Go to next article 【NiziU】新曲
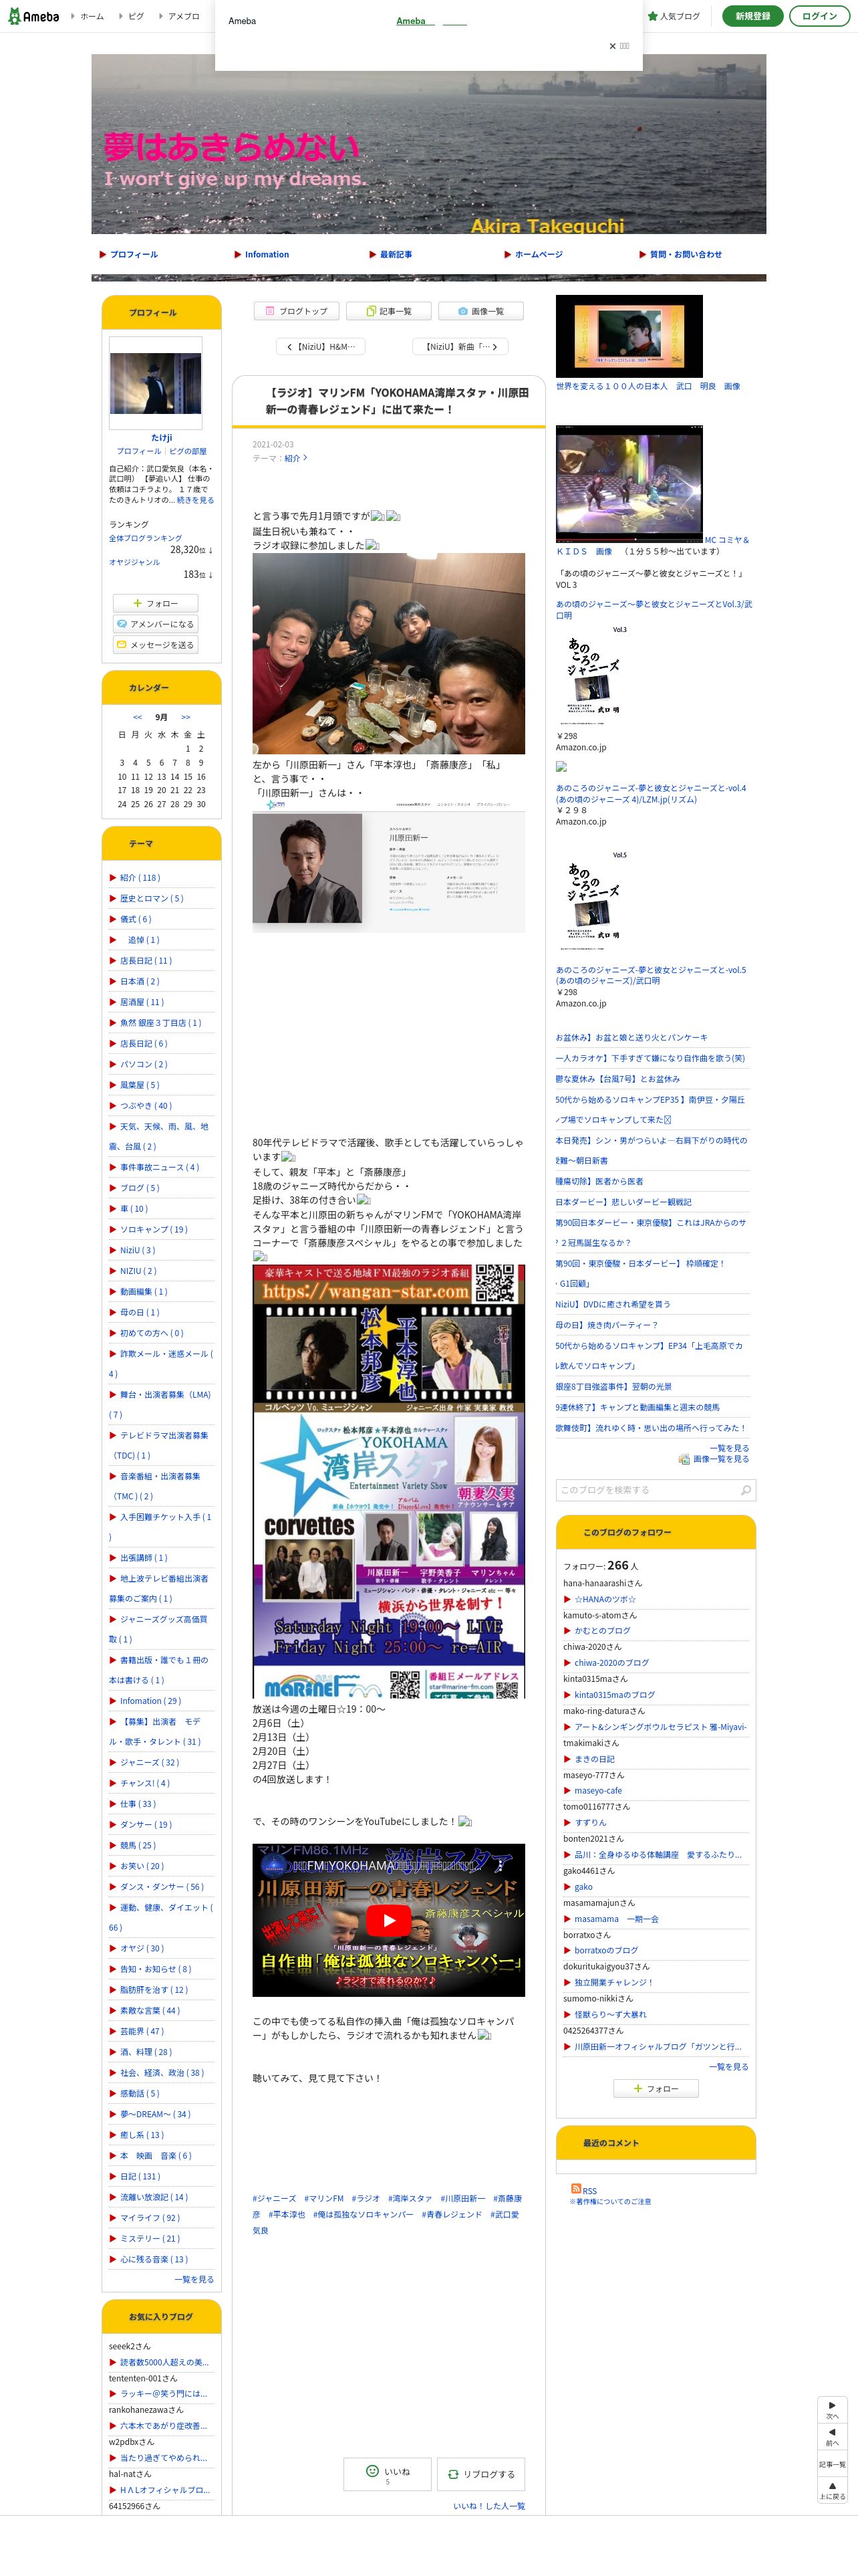Image resolution: width=858 pixels, height=2576 pixels. tap(460, 347)
